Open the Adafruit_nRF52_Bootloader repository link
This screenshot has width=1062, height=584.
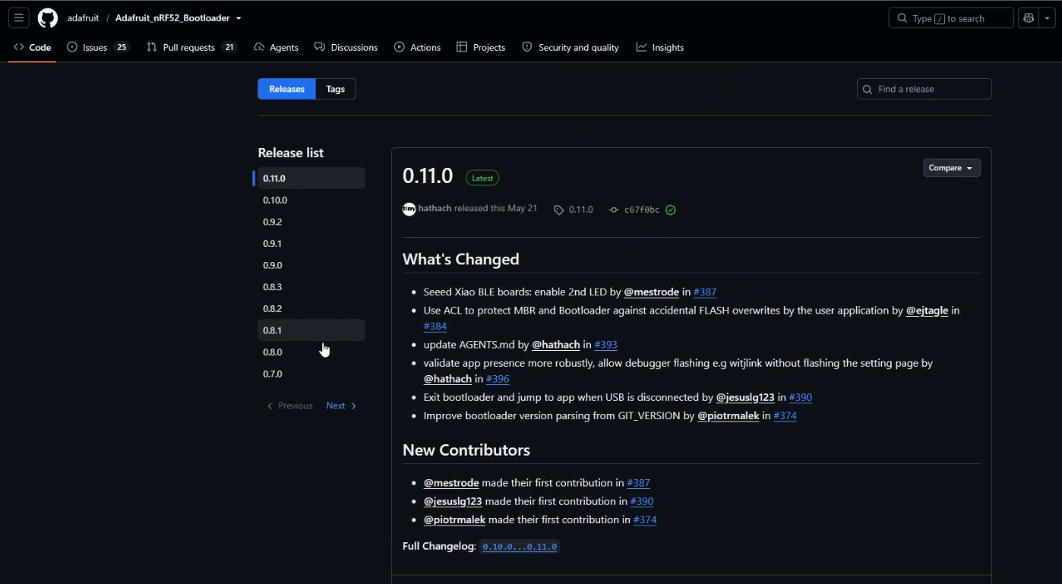click(172, 18)
